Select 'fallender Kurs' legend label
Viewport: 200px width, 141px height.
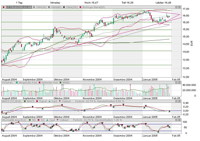[x=50, y=83]
